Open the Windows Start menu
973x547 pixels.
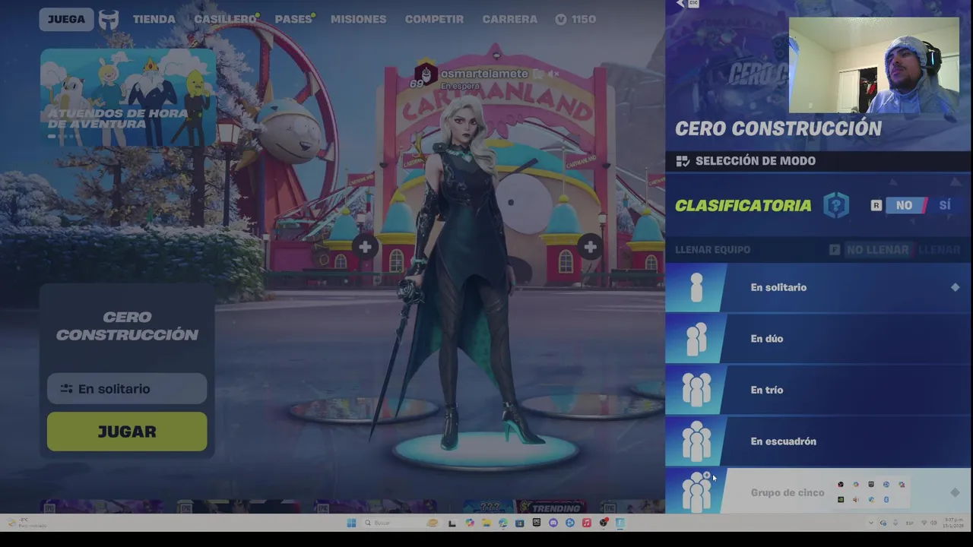coord(351,523)
